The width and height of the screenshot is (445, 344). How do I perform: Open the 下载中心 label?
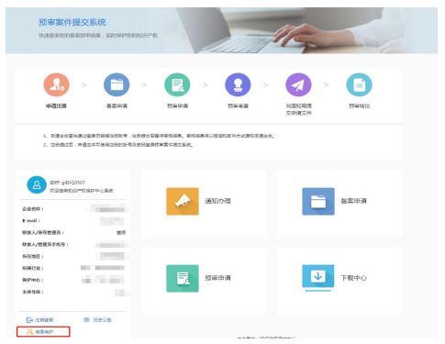354,278
